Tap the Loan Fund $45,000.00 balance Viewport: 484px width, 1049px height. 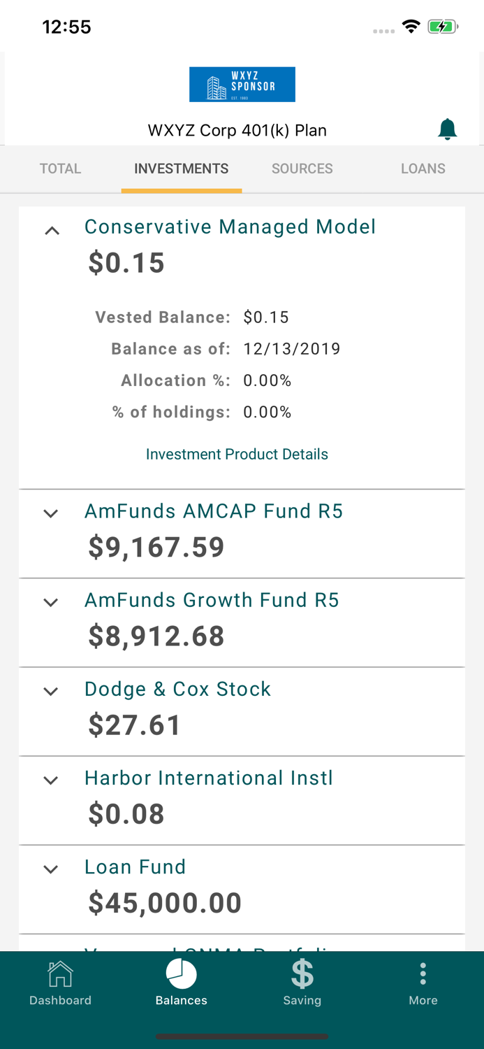click(165, 903)
